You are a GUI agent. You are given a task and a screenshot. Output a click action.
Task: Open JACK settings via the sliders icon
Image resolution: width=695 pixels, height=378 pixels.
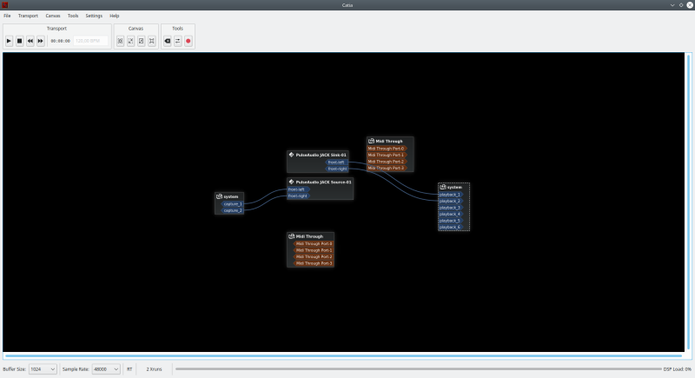pyautogui.click(x=178, y=41)
